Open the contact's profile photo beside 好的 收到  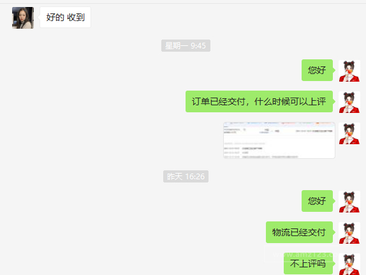click(23, 18)
